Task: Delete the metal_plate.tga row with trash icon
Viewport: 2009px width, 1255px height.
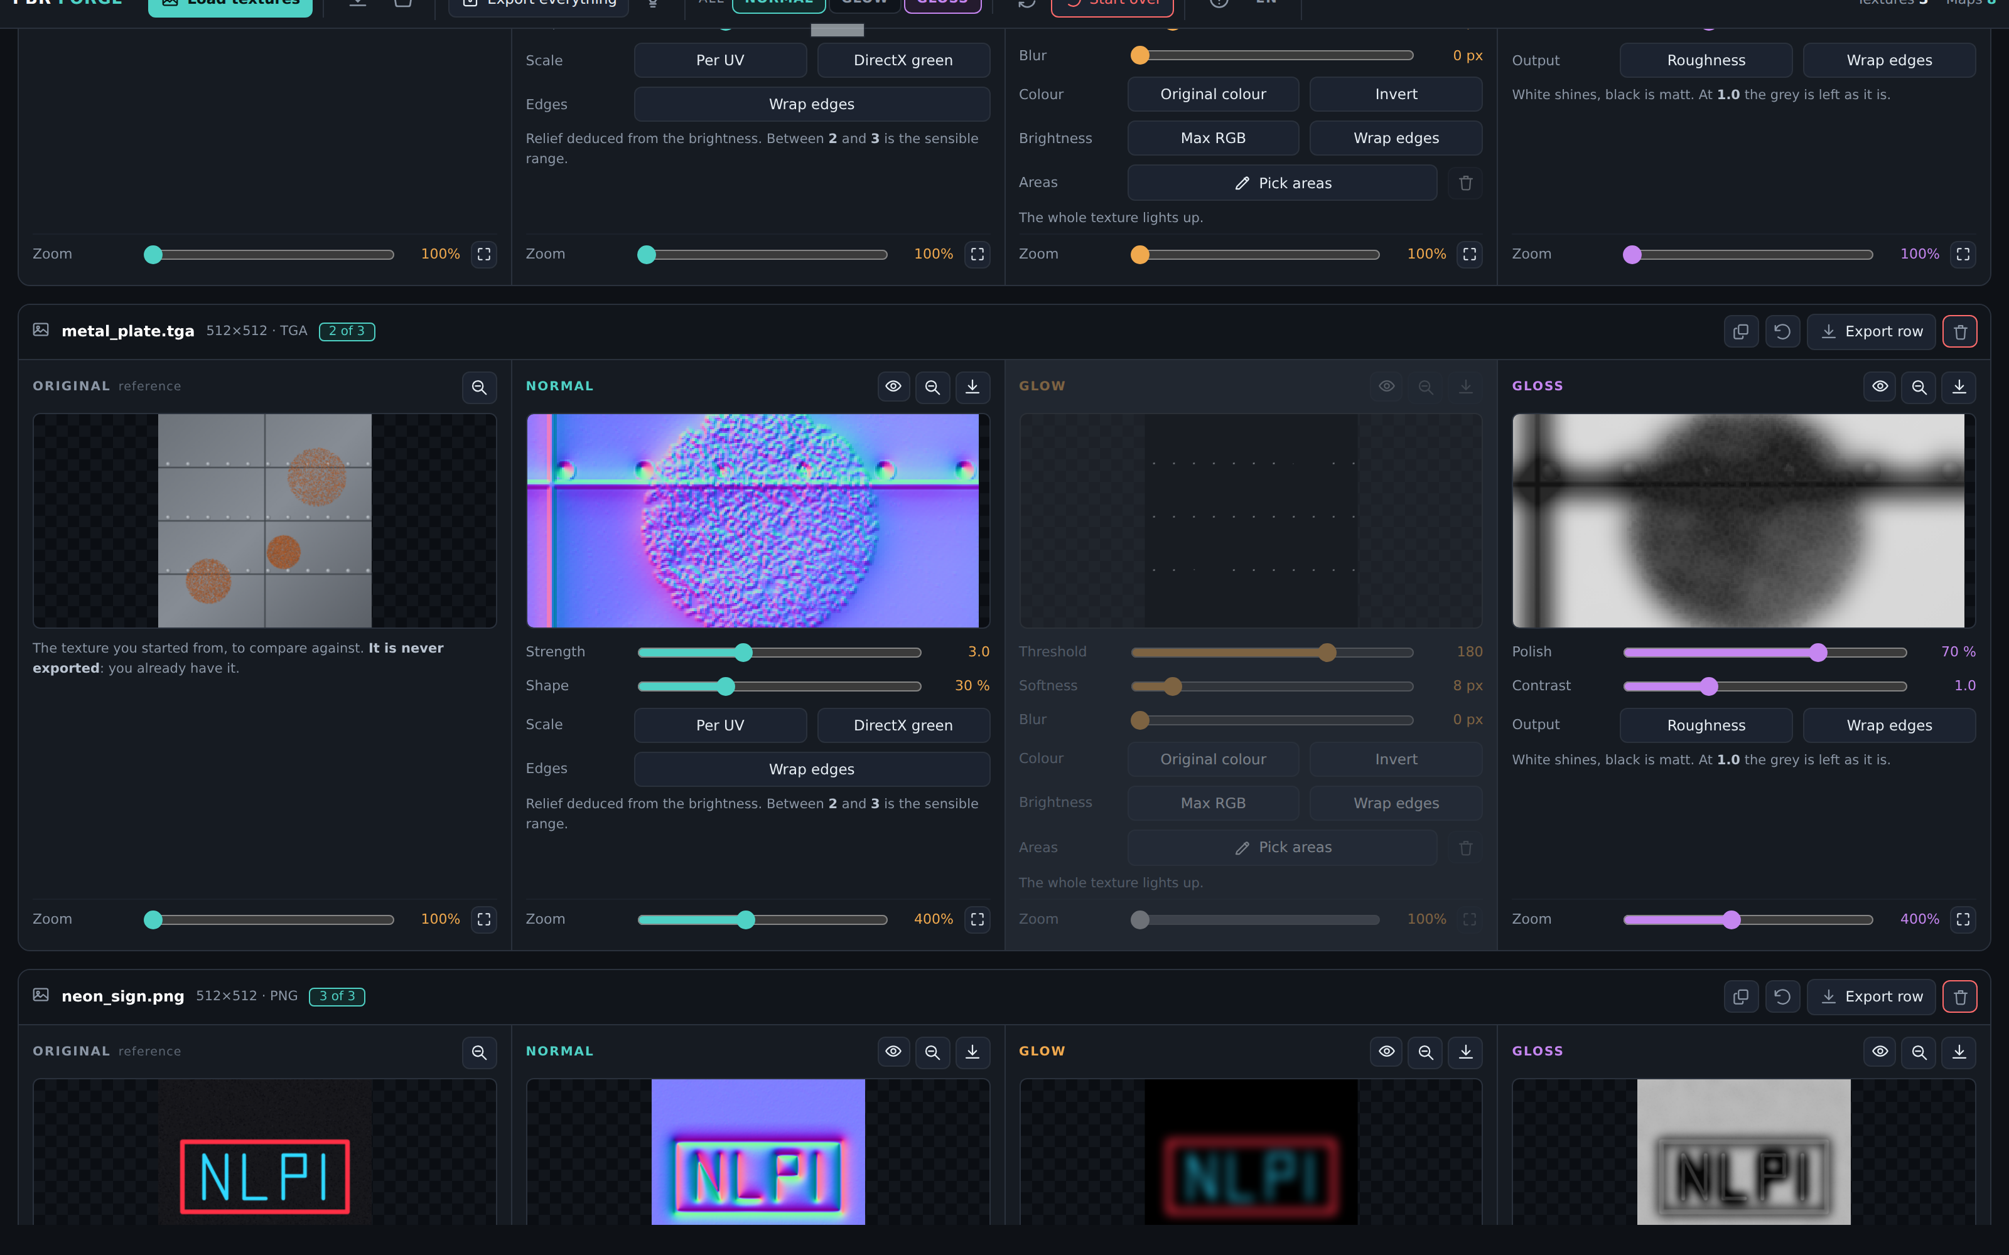Action: pos(1960,332)
